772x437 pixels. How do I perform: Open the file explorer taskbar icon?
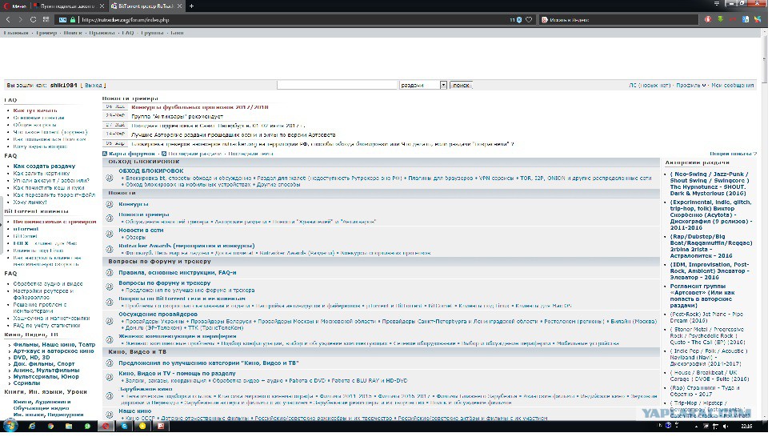[69, 426]
